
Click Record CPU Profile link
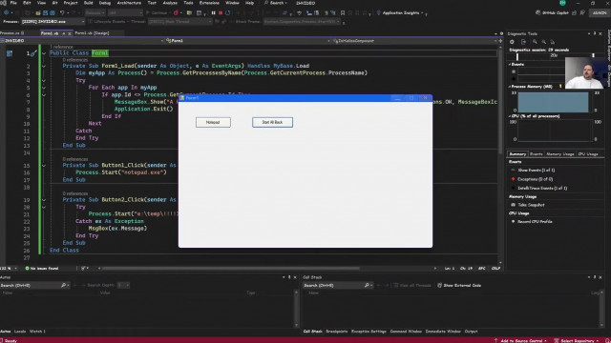pyautogui.click(x=535, y=221)
